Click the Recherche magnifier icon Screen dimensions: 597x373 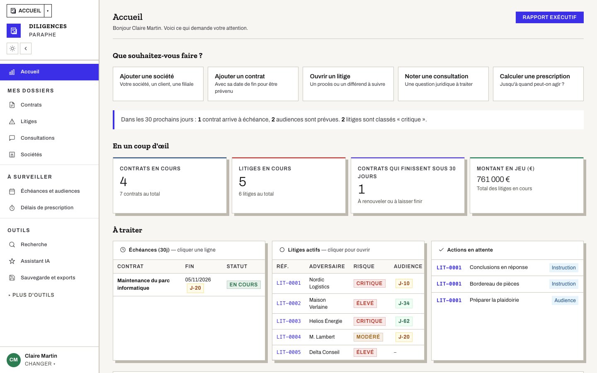[x=12, y=245]
